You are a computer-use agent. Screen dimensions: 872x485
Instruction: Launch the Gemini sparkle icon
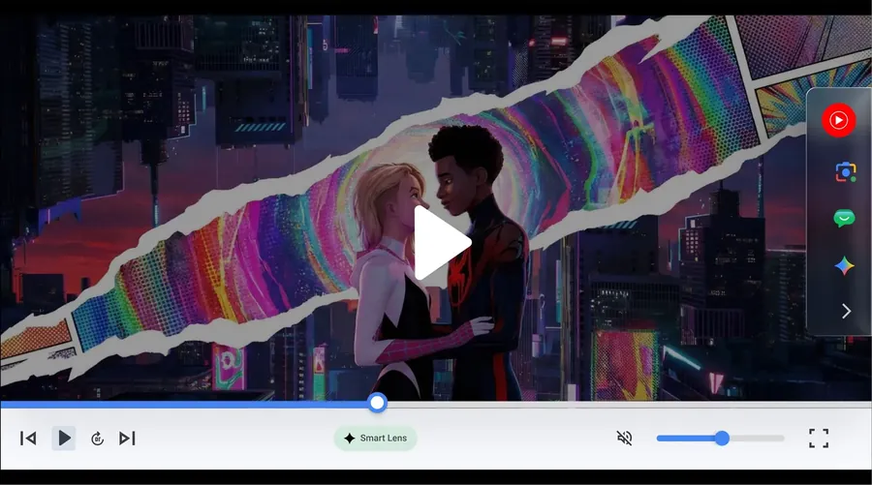point(844,265)
